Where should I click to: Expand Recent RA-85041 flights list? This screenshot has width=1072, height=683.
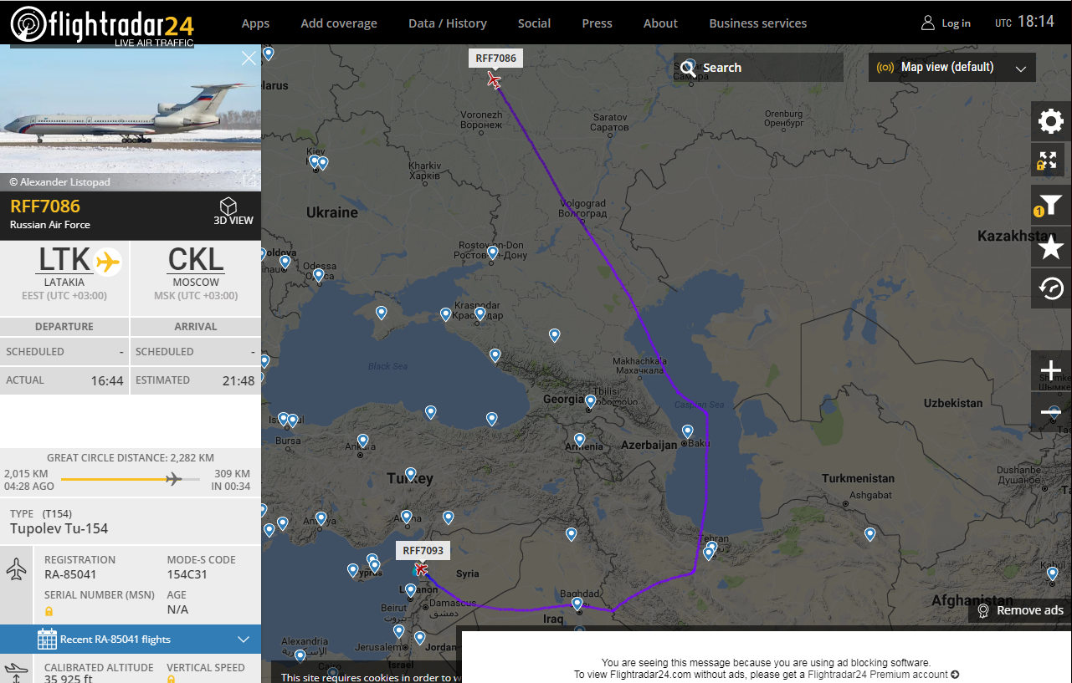[131, 640]
